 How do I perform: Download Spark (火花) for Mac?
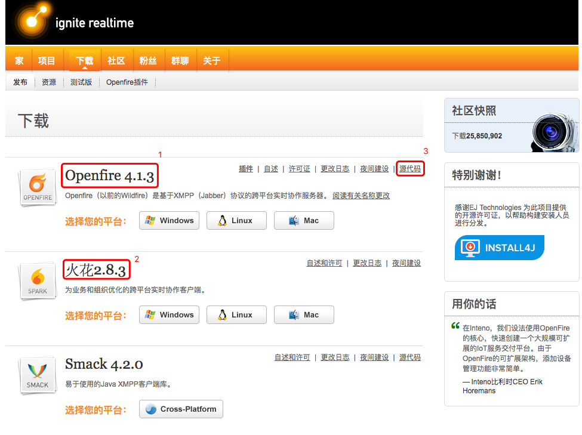coord(304,314)
